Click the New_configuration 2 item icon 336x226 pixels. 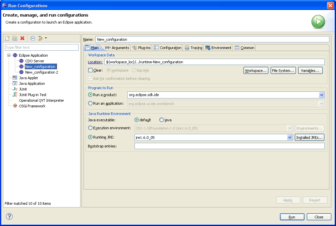(22, 72)
